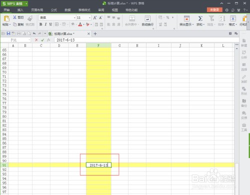Click the Copy pages icon

14,24
